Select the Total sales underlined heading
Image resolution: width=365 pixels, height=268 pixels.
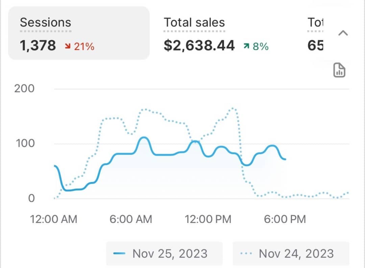pos(194,23)
